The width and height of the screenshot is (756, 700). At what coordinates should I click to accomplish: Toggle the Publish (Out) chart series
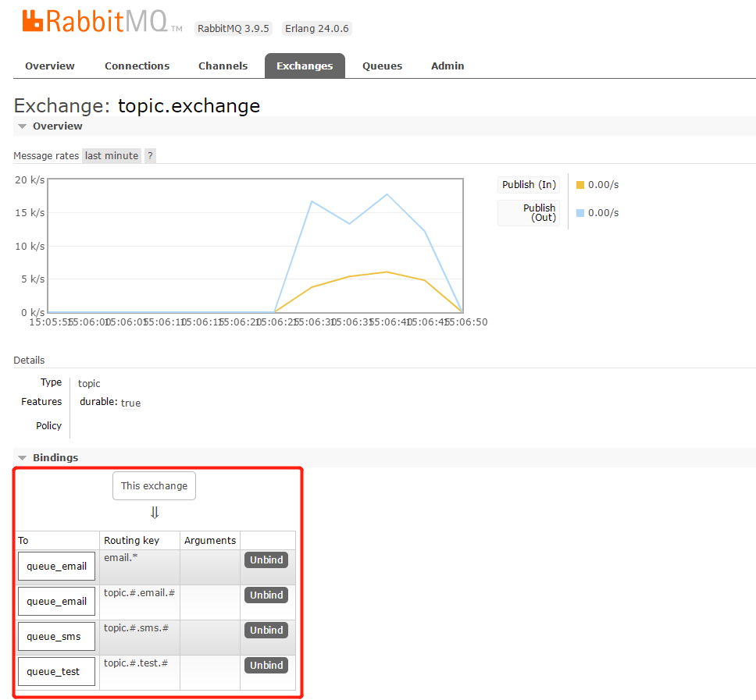click(x=529, y=212)
